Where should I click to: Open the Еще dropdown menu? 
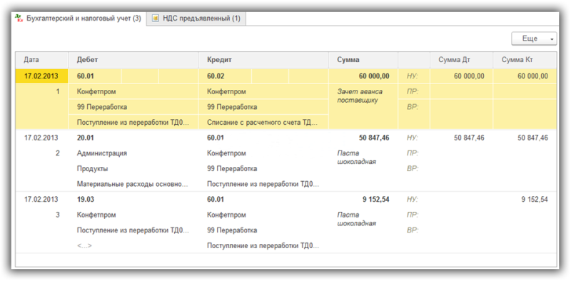[x=534, y=39]
